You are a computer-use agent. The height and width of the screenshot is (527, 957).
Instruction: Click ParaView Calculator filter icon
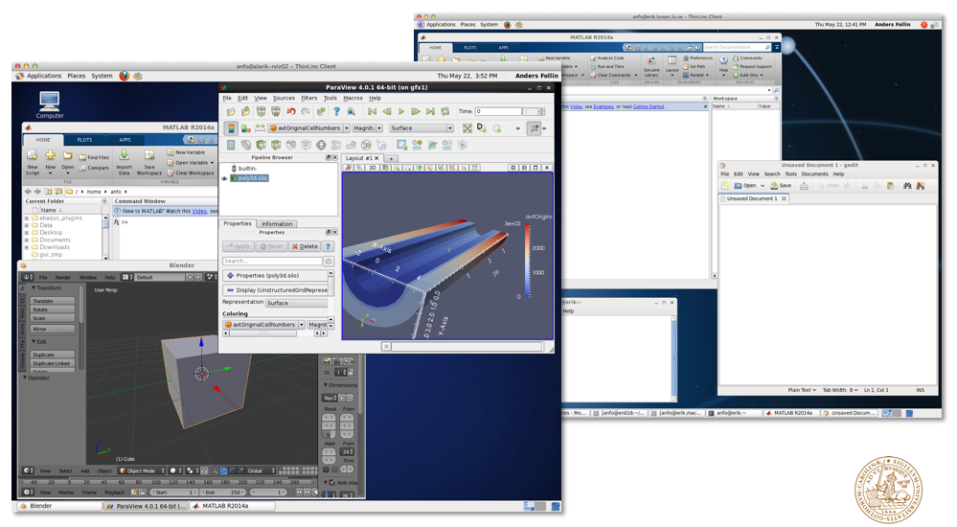pyautogui.click(x=231, y=145)
